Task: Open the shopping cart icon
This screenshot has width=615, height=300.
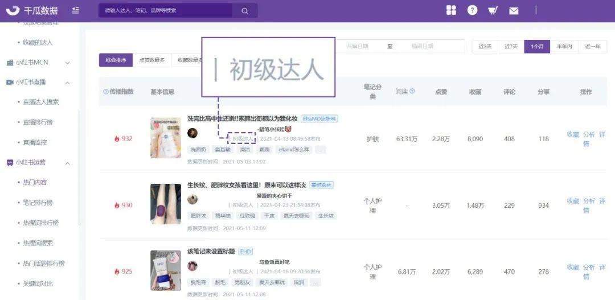Action: pyautogui.click(x=493, y=10)
